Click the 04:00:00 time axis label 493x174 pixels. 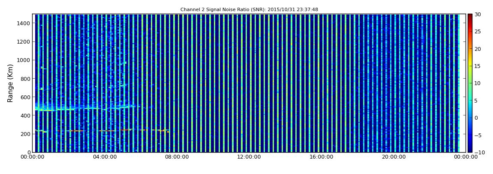(105, 157)
